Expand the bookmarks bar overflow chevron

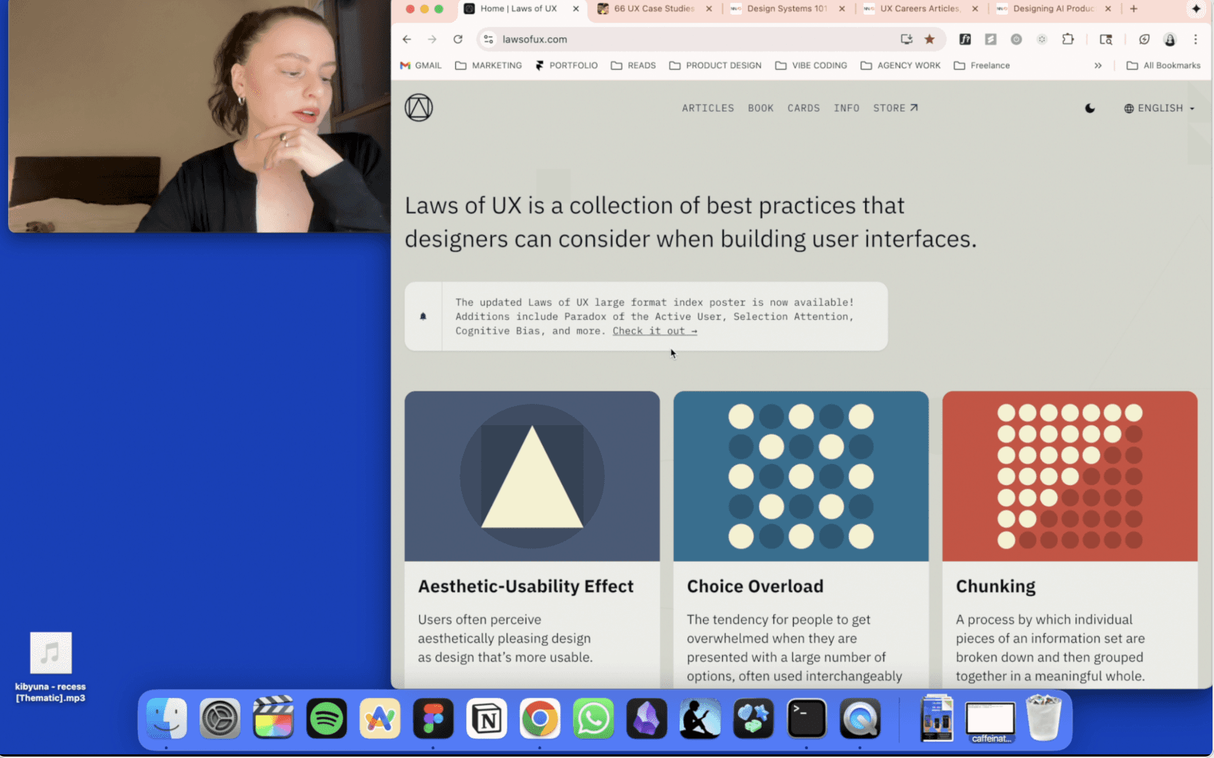click(x=1098, y=65)
